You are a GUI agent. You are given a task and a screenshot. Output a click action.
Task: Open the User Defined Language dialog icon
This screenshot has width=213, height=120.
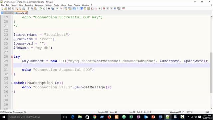tap(85, 8)
